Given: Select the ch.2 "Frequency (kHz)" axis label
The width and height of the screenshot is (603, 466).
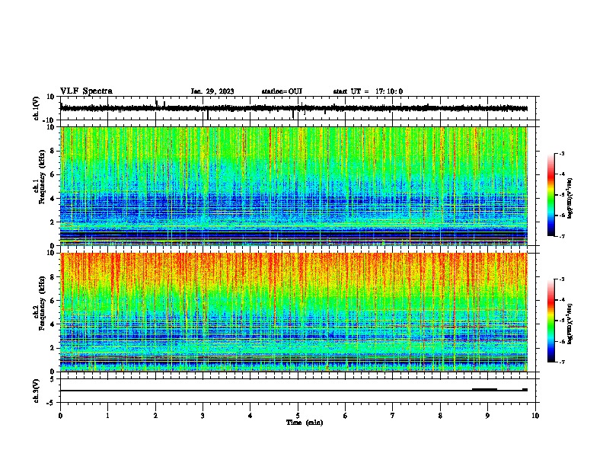Looking at the screenshot, I should click(42, 303).
